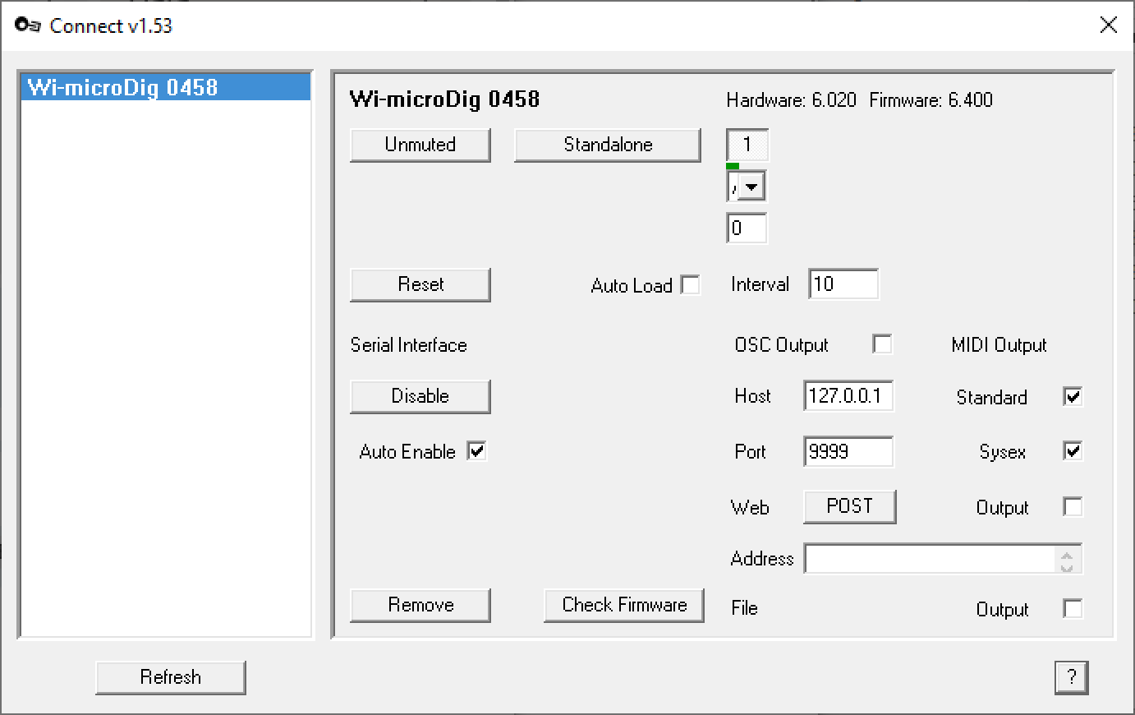
Task: Click the File label
Action: [x=744, y=608]
